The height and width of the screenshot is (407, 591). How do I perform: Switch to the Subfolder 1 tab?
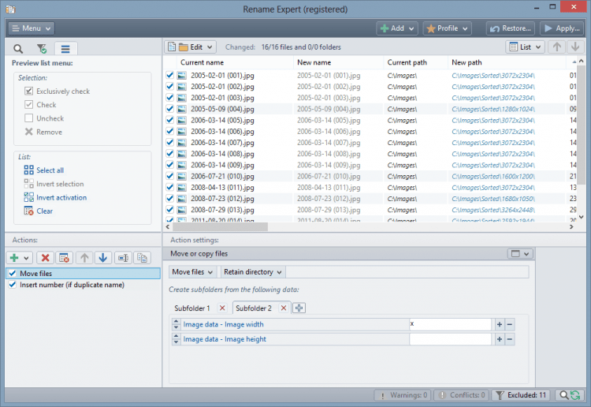point(192,308)
